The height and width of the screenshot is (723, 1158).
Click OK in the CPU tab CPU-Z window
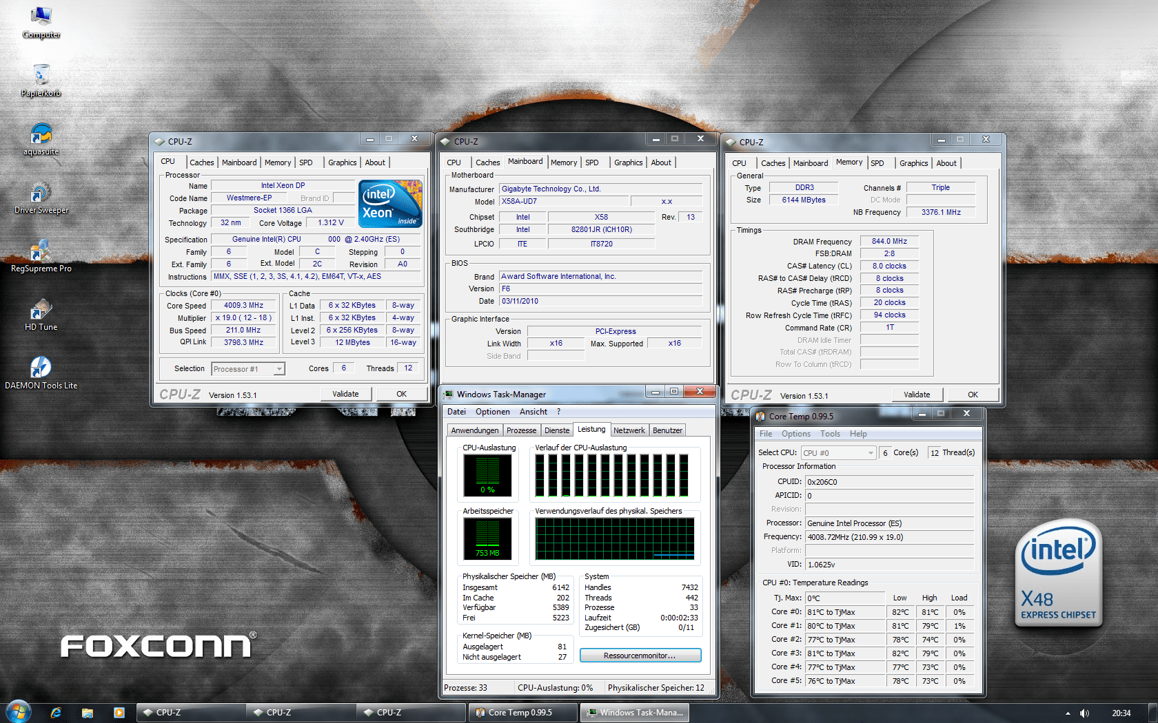(401, 394)
